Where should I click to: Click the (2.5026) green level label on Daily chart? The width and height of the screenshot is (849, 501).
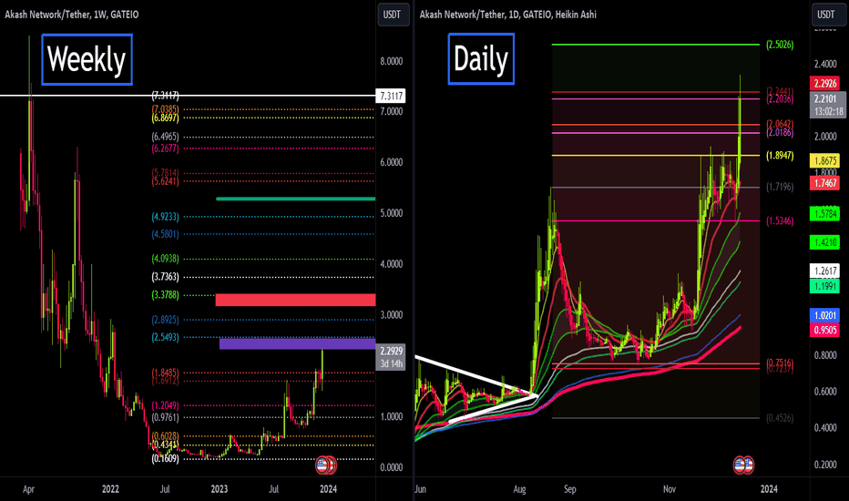pos(780,45)
